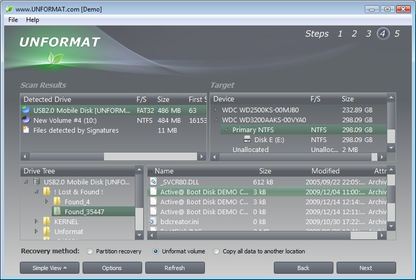Click the file icon of the 12:14 Boot Disk DEMO entry
Image resolution: width=416 pixels, height=280 pixels.
click(x=153, y=202)
